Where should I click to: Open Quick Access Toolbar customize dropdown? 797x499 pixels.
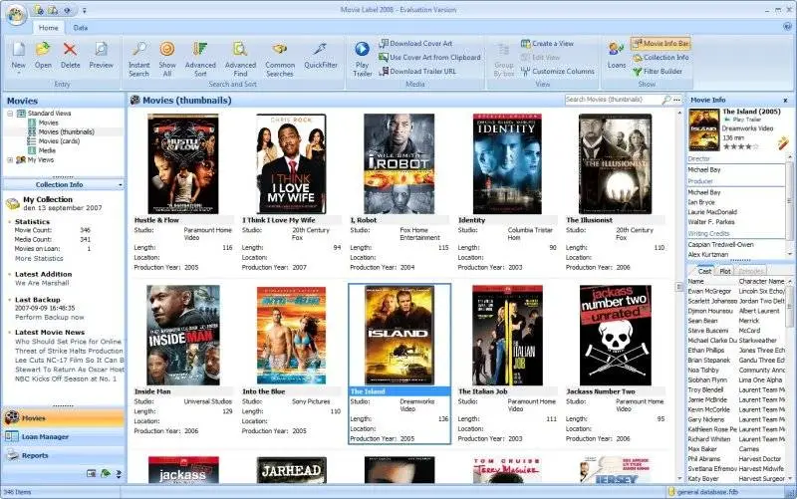[84, 10]
